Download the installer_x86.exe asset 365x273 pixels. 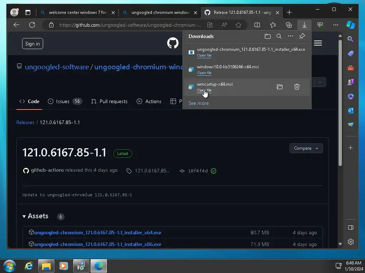click(98, 244)
